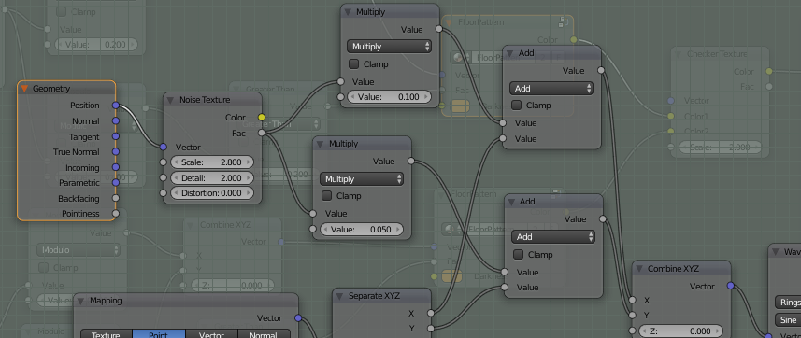Click the upper Add node Value output socket
This screenshot has height=338, width=801.
(x=601, y=70)
